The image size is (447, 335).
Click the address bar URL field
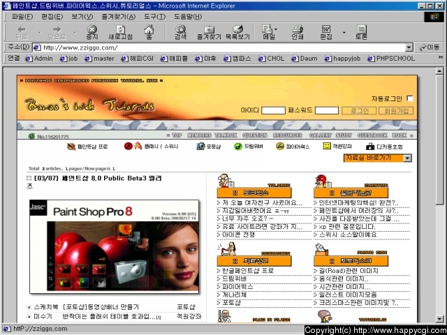tap(219, 47)
